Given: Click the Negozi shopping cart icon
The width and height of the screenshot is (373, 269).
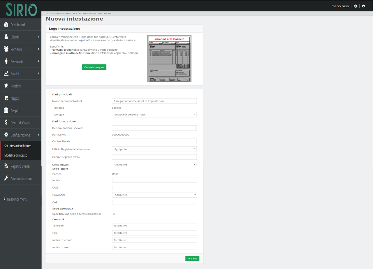Looking at the screenshot, I should pyautogui.click(x=6, y=98).
